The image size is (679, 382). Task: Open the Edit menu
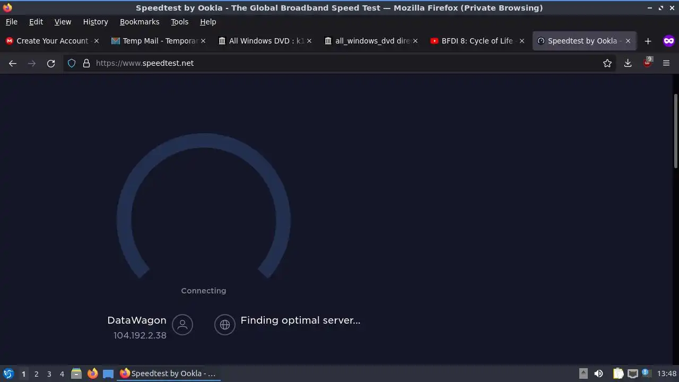pos(36,22)
